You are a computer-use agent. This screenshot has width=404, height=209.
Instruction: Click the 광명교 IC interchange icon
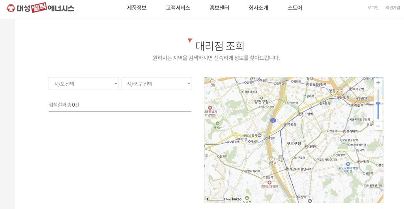[x=271, y=160]
